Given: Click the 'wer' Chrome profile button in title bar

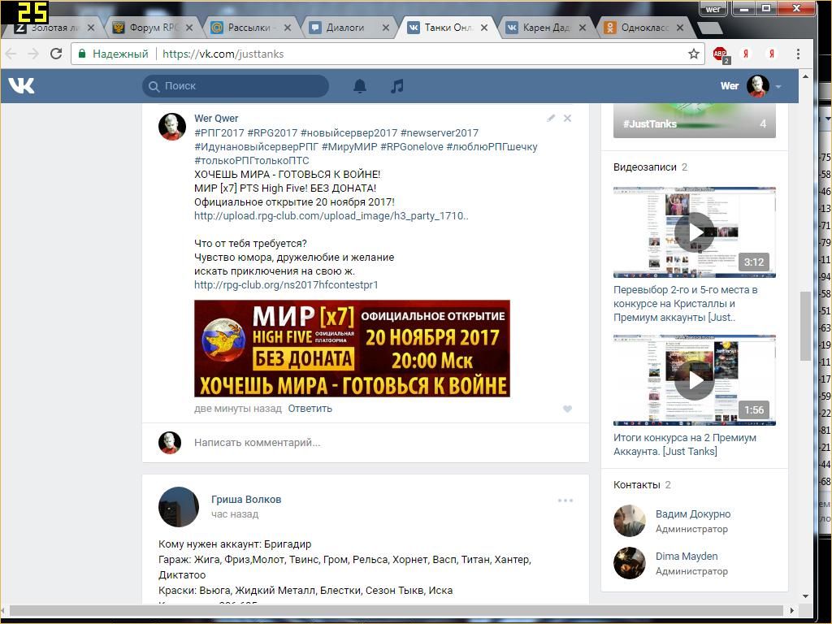Looking at the screenshot, I should pyautogui.click(x=713, y=8).
